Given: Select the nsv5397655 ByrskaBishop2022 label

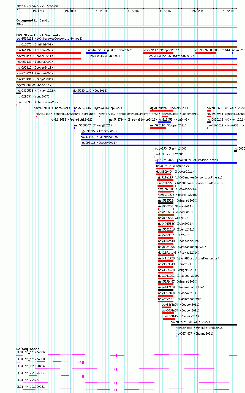Looking at the screenshot, I should point(200,328).
